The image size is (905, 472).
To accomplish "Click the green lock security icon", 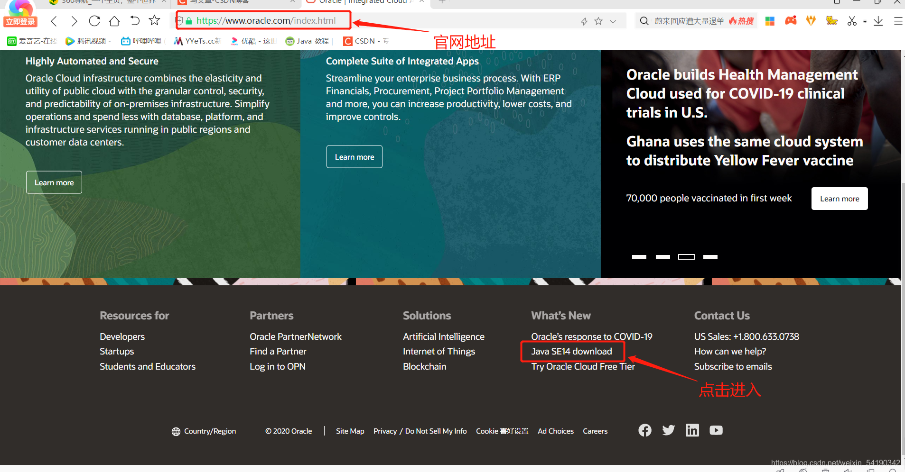I will click(x=189, y=21).
